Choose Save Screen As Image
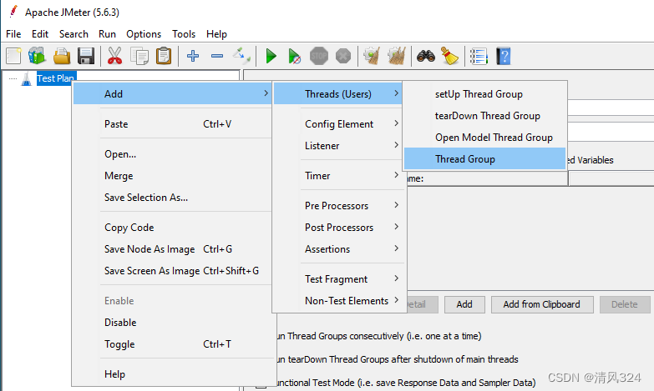 (x=172, y=271)
